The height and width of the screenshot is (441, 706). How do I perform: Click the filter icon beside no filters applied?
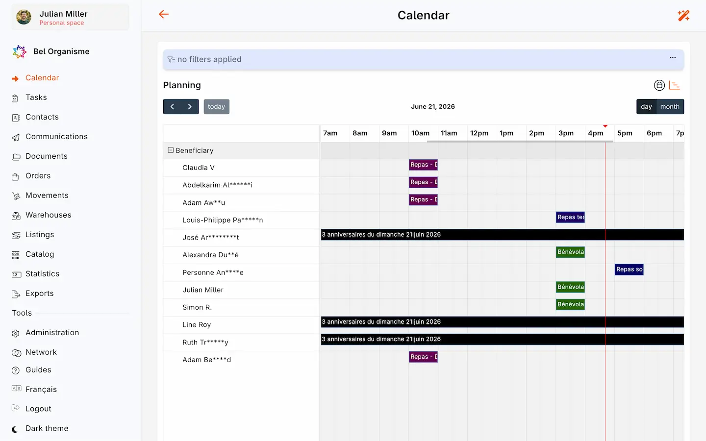pos(171,59)
